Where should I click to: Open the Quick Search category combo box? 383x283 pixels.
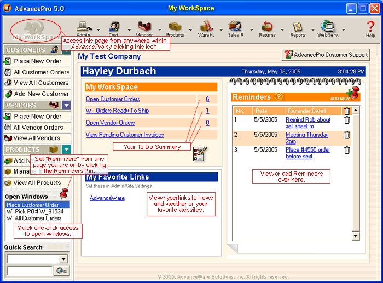(37, 259)
